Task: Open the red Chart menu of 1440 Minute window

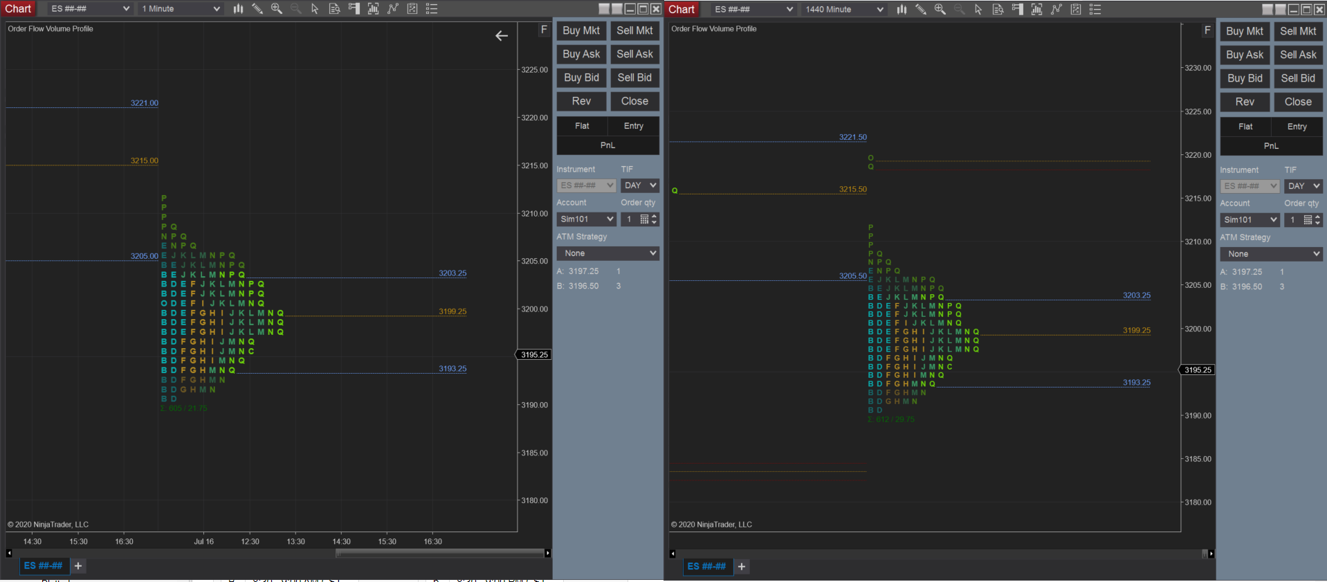Action: pyautogui.click(x=681, y=9)
